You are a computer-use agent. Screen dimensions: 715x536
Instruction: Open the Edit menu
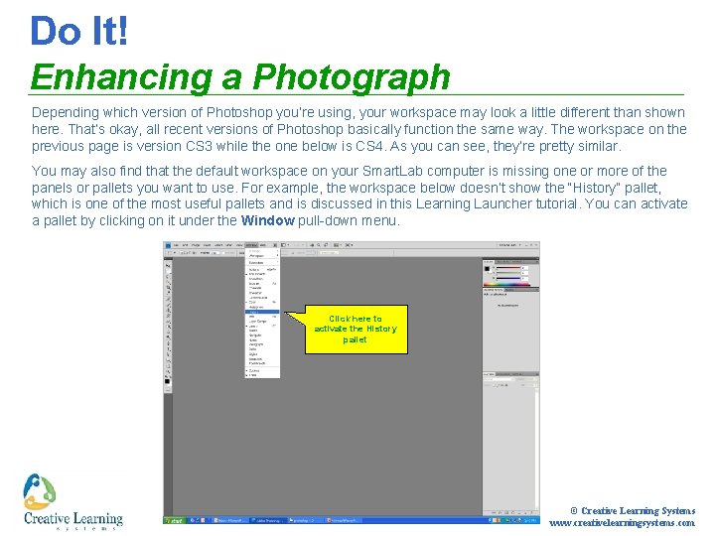click(185, 245)
